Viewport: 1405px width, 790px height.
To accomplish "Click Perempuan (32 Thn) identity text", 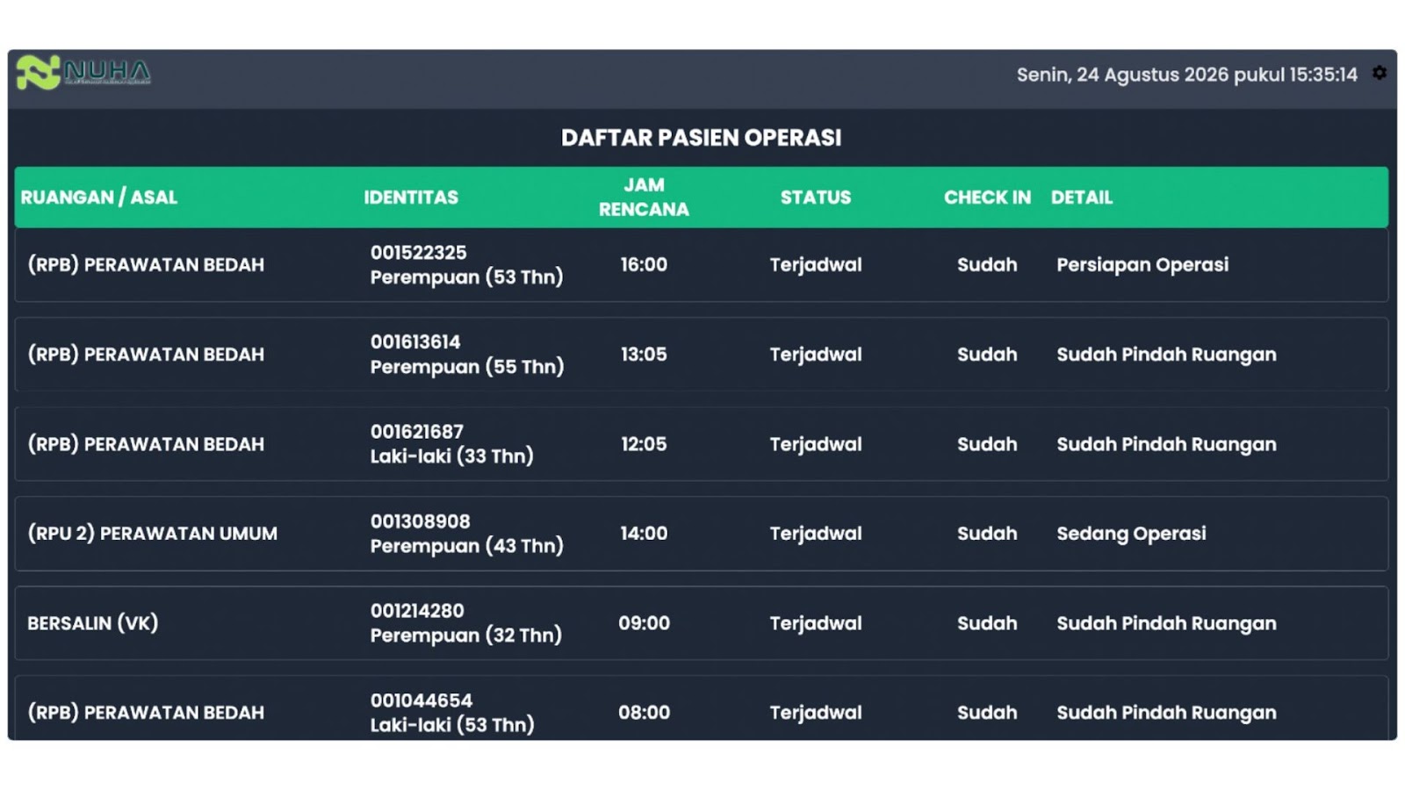I will 465,636.
